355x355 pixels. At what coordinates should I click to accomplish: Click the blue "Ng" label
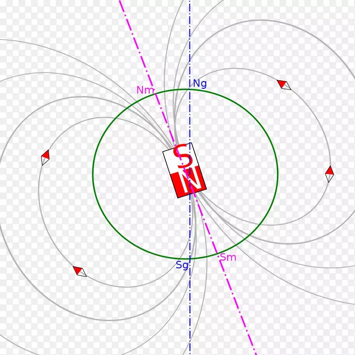click(x=200, y=84)
